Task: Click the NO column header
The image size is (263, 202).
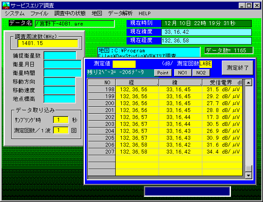Action: click(102, 83)
